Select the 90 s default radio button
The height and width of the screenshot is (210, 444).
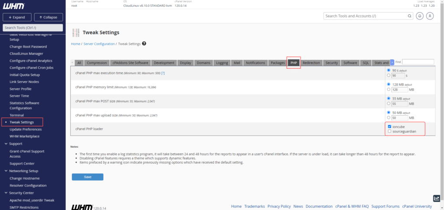tap(389, 70)
